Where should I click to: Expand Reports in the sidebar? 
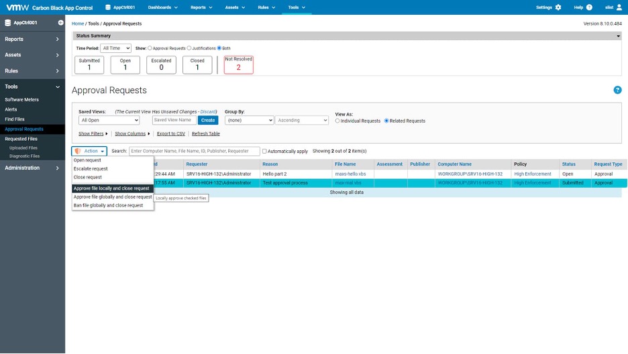click(x=32, y=39)
